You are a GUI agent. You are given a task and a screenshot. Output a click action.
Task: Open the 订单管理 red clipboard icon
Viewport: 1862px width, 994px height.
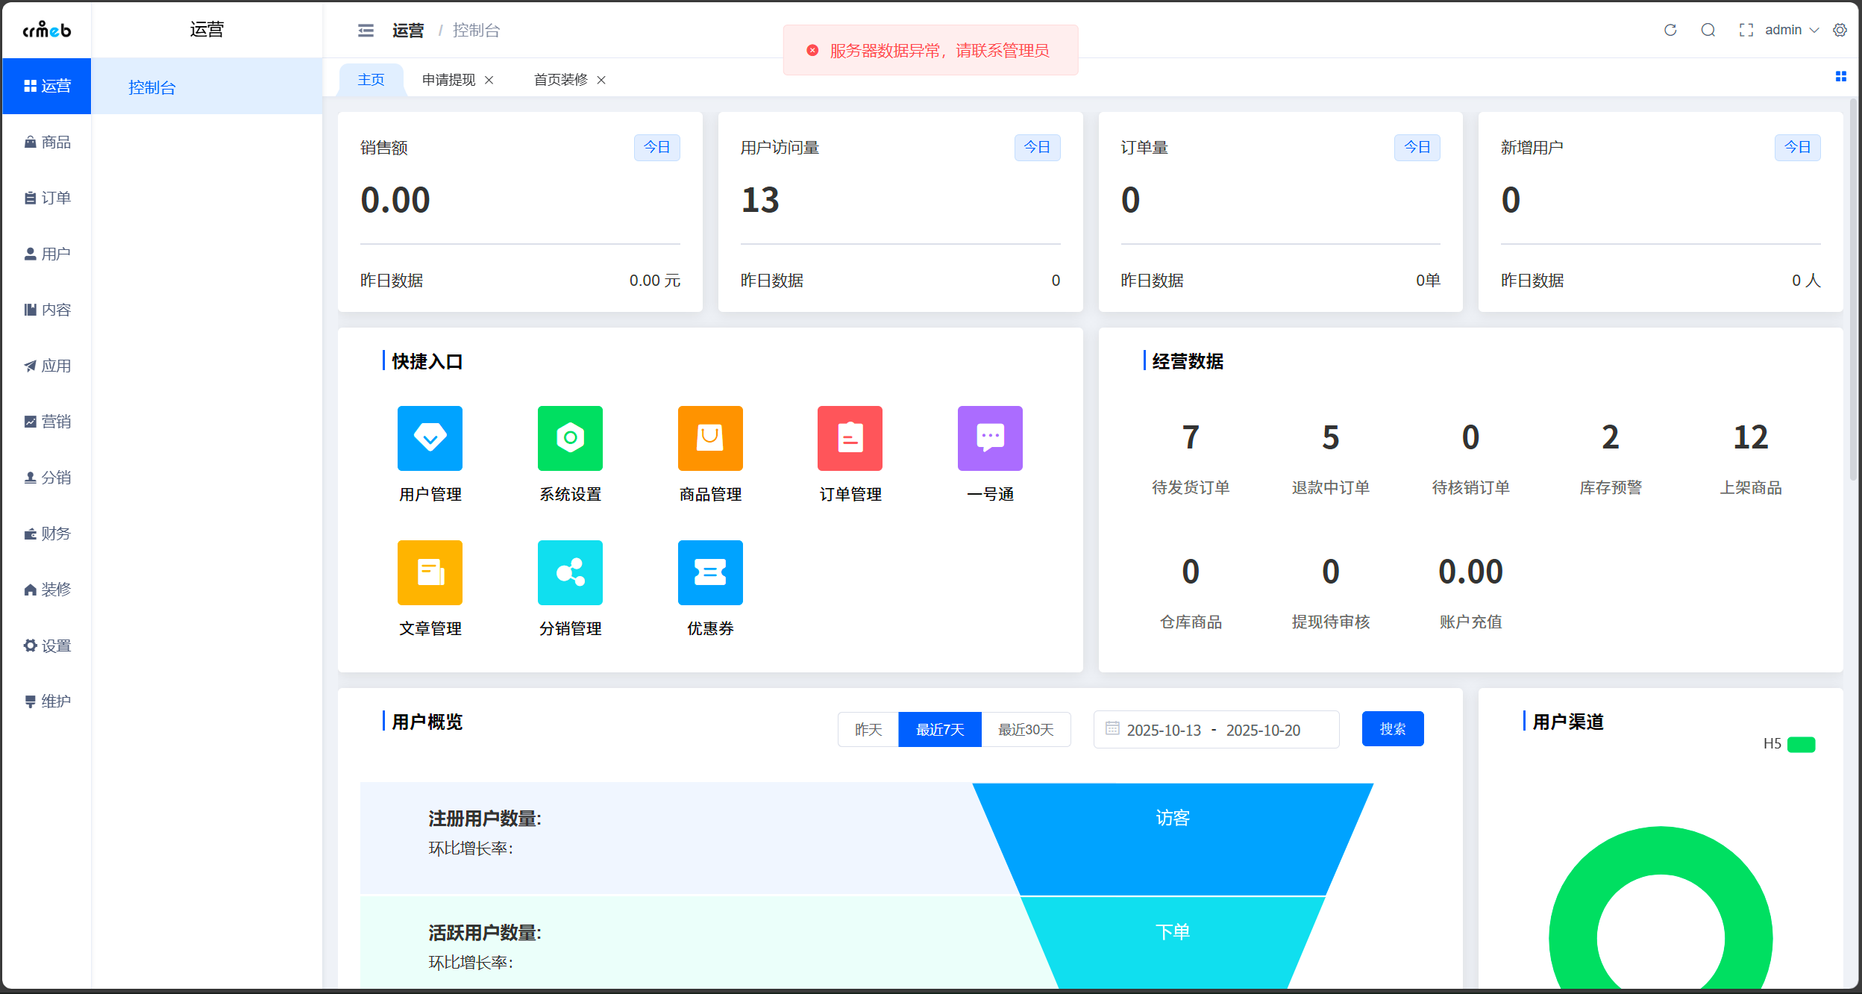(x=850, y=438)
